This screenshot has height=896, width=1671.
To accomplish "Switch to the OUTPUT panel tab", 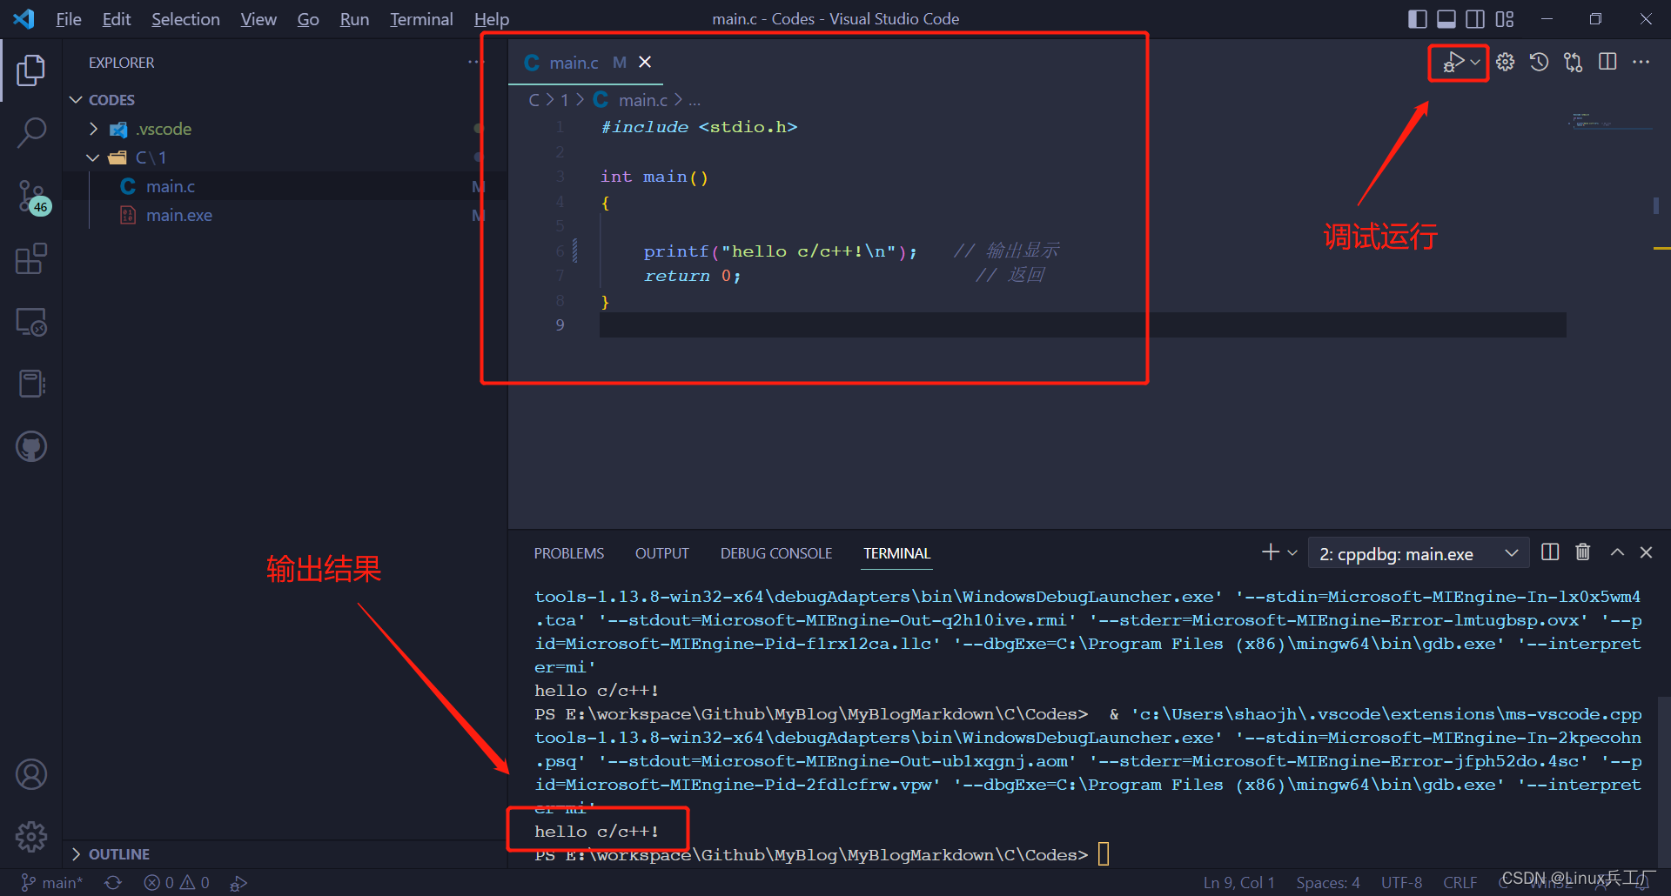I will coord(662,553).
